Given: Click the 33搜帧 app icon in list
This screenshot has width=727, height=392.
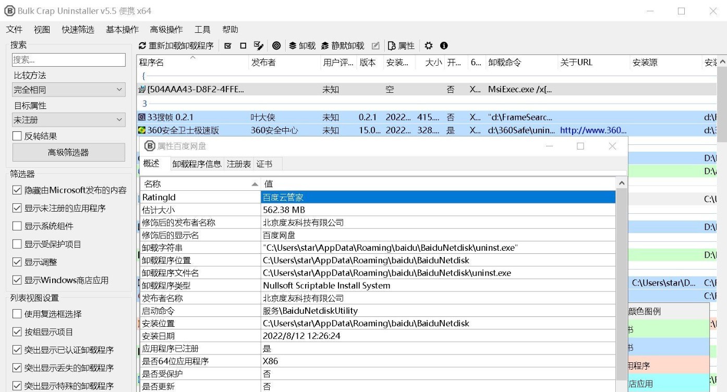Looking at the screenshot, I should pyautogui.click(x=142, y=117).
